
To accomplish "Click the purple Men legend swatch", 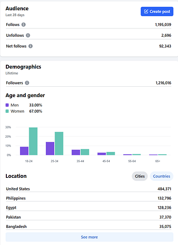I will click(7, 105).
